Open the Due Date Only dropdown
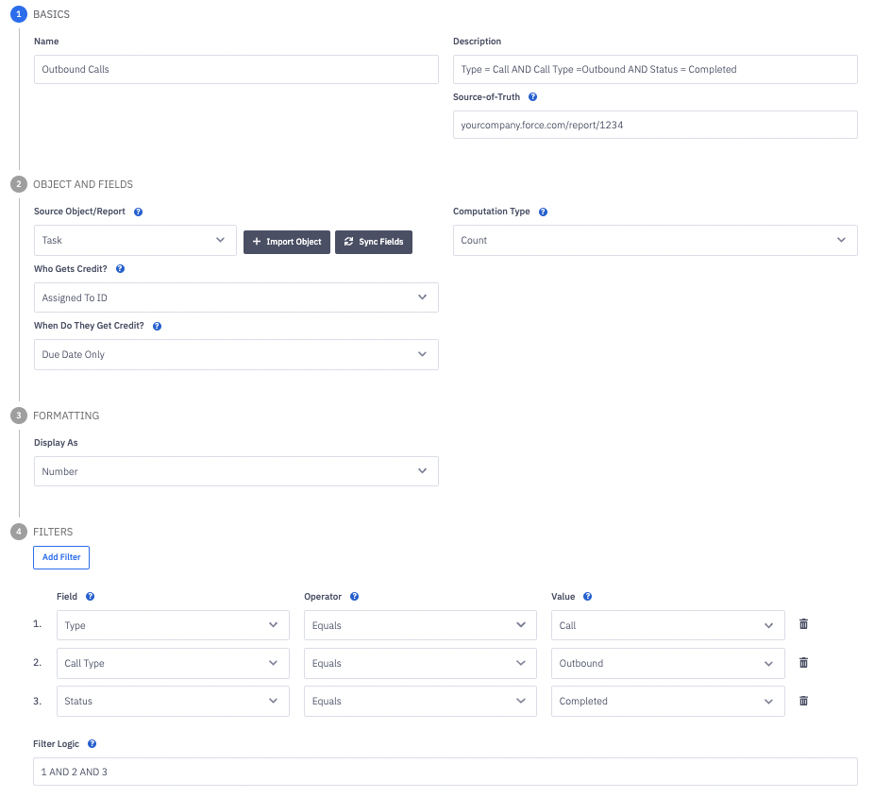874x798 pixels. tap(236, 355)
